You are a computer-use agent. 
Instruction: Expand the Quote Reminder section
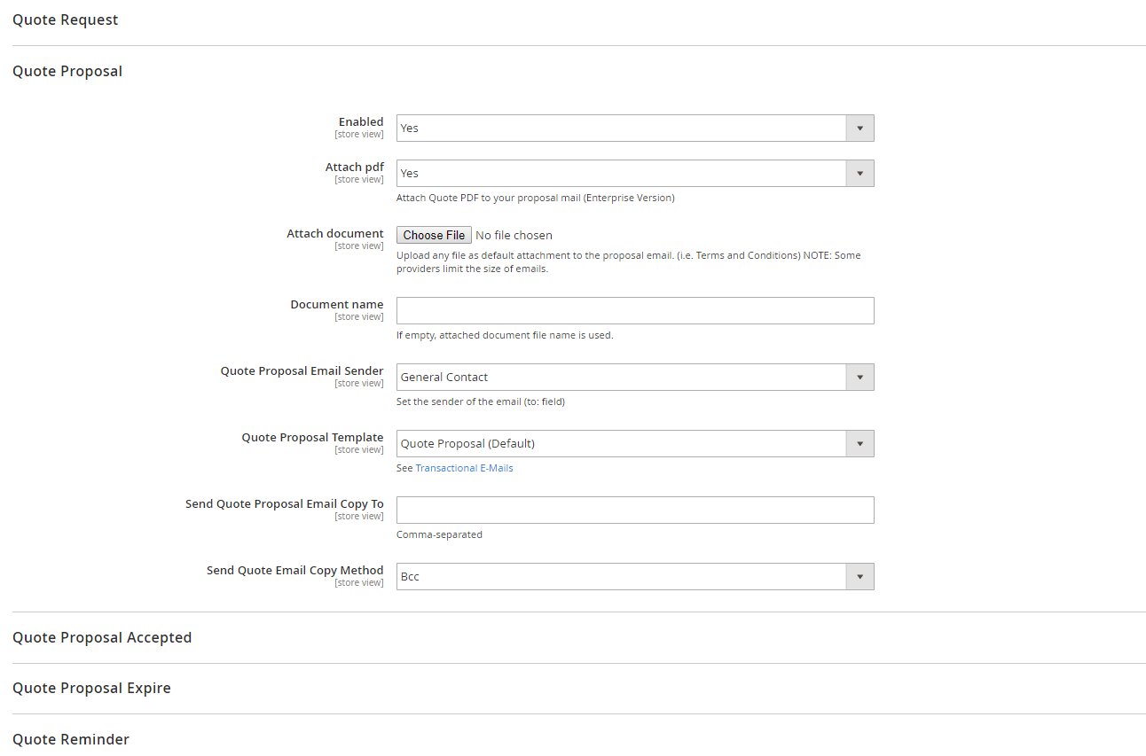[71, 739]
